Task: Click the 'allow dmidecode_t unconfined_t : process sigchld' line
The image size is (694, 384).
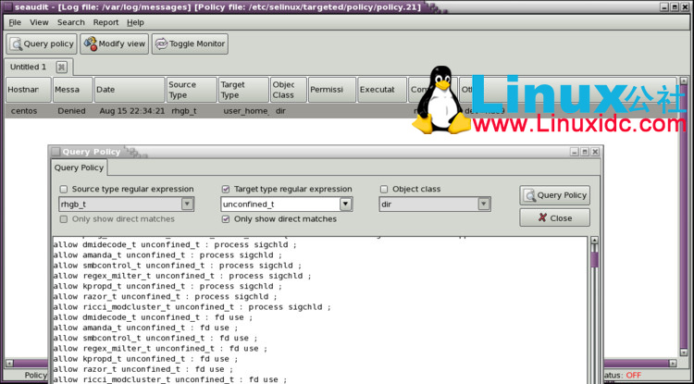Action: [x=175, y=244]
